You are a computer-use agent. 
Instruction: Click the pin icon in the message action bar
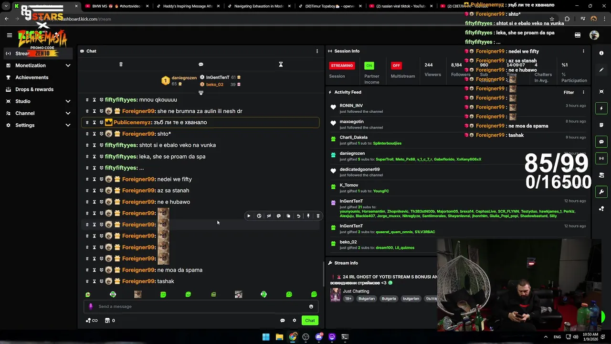(x=308, y=216)
